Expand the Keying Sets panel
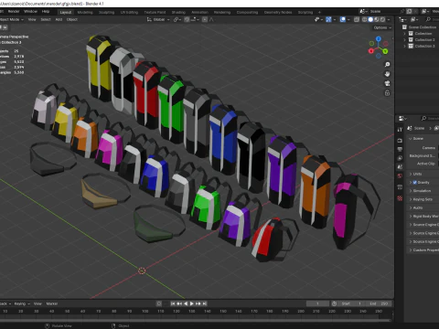Viewport: 439px width, 329px height. pyautogui.click(x=423, y=199)
